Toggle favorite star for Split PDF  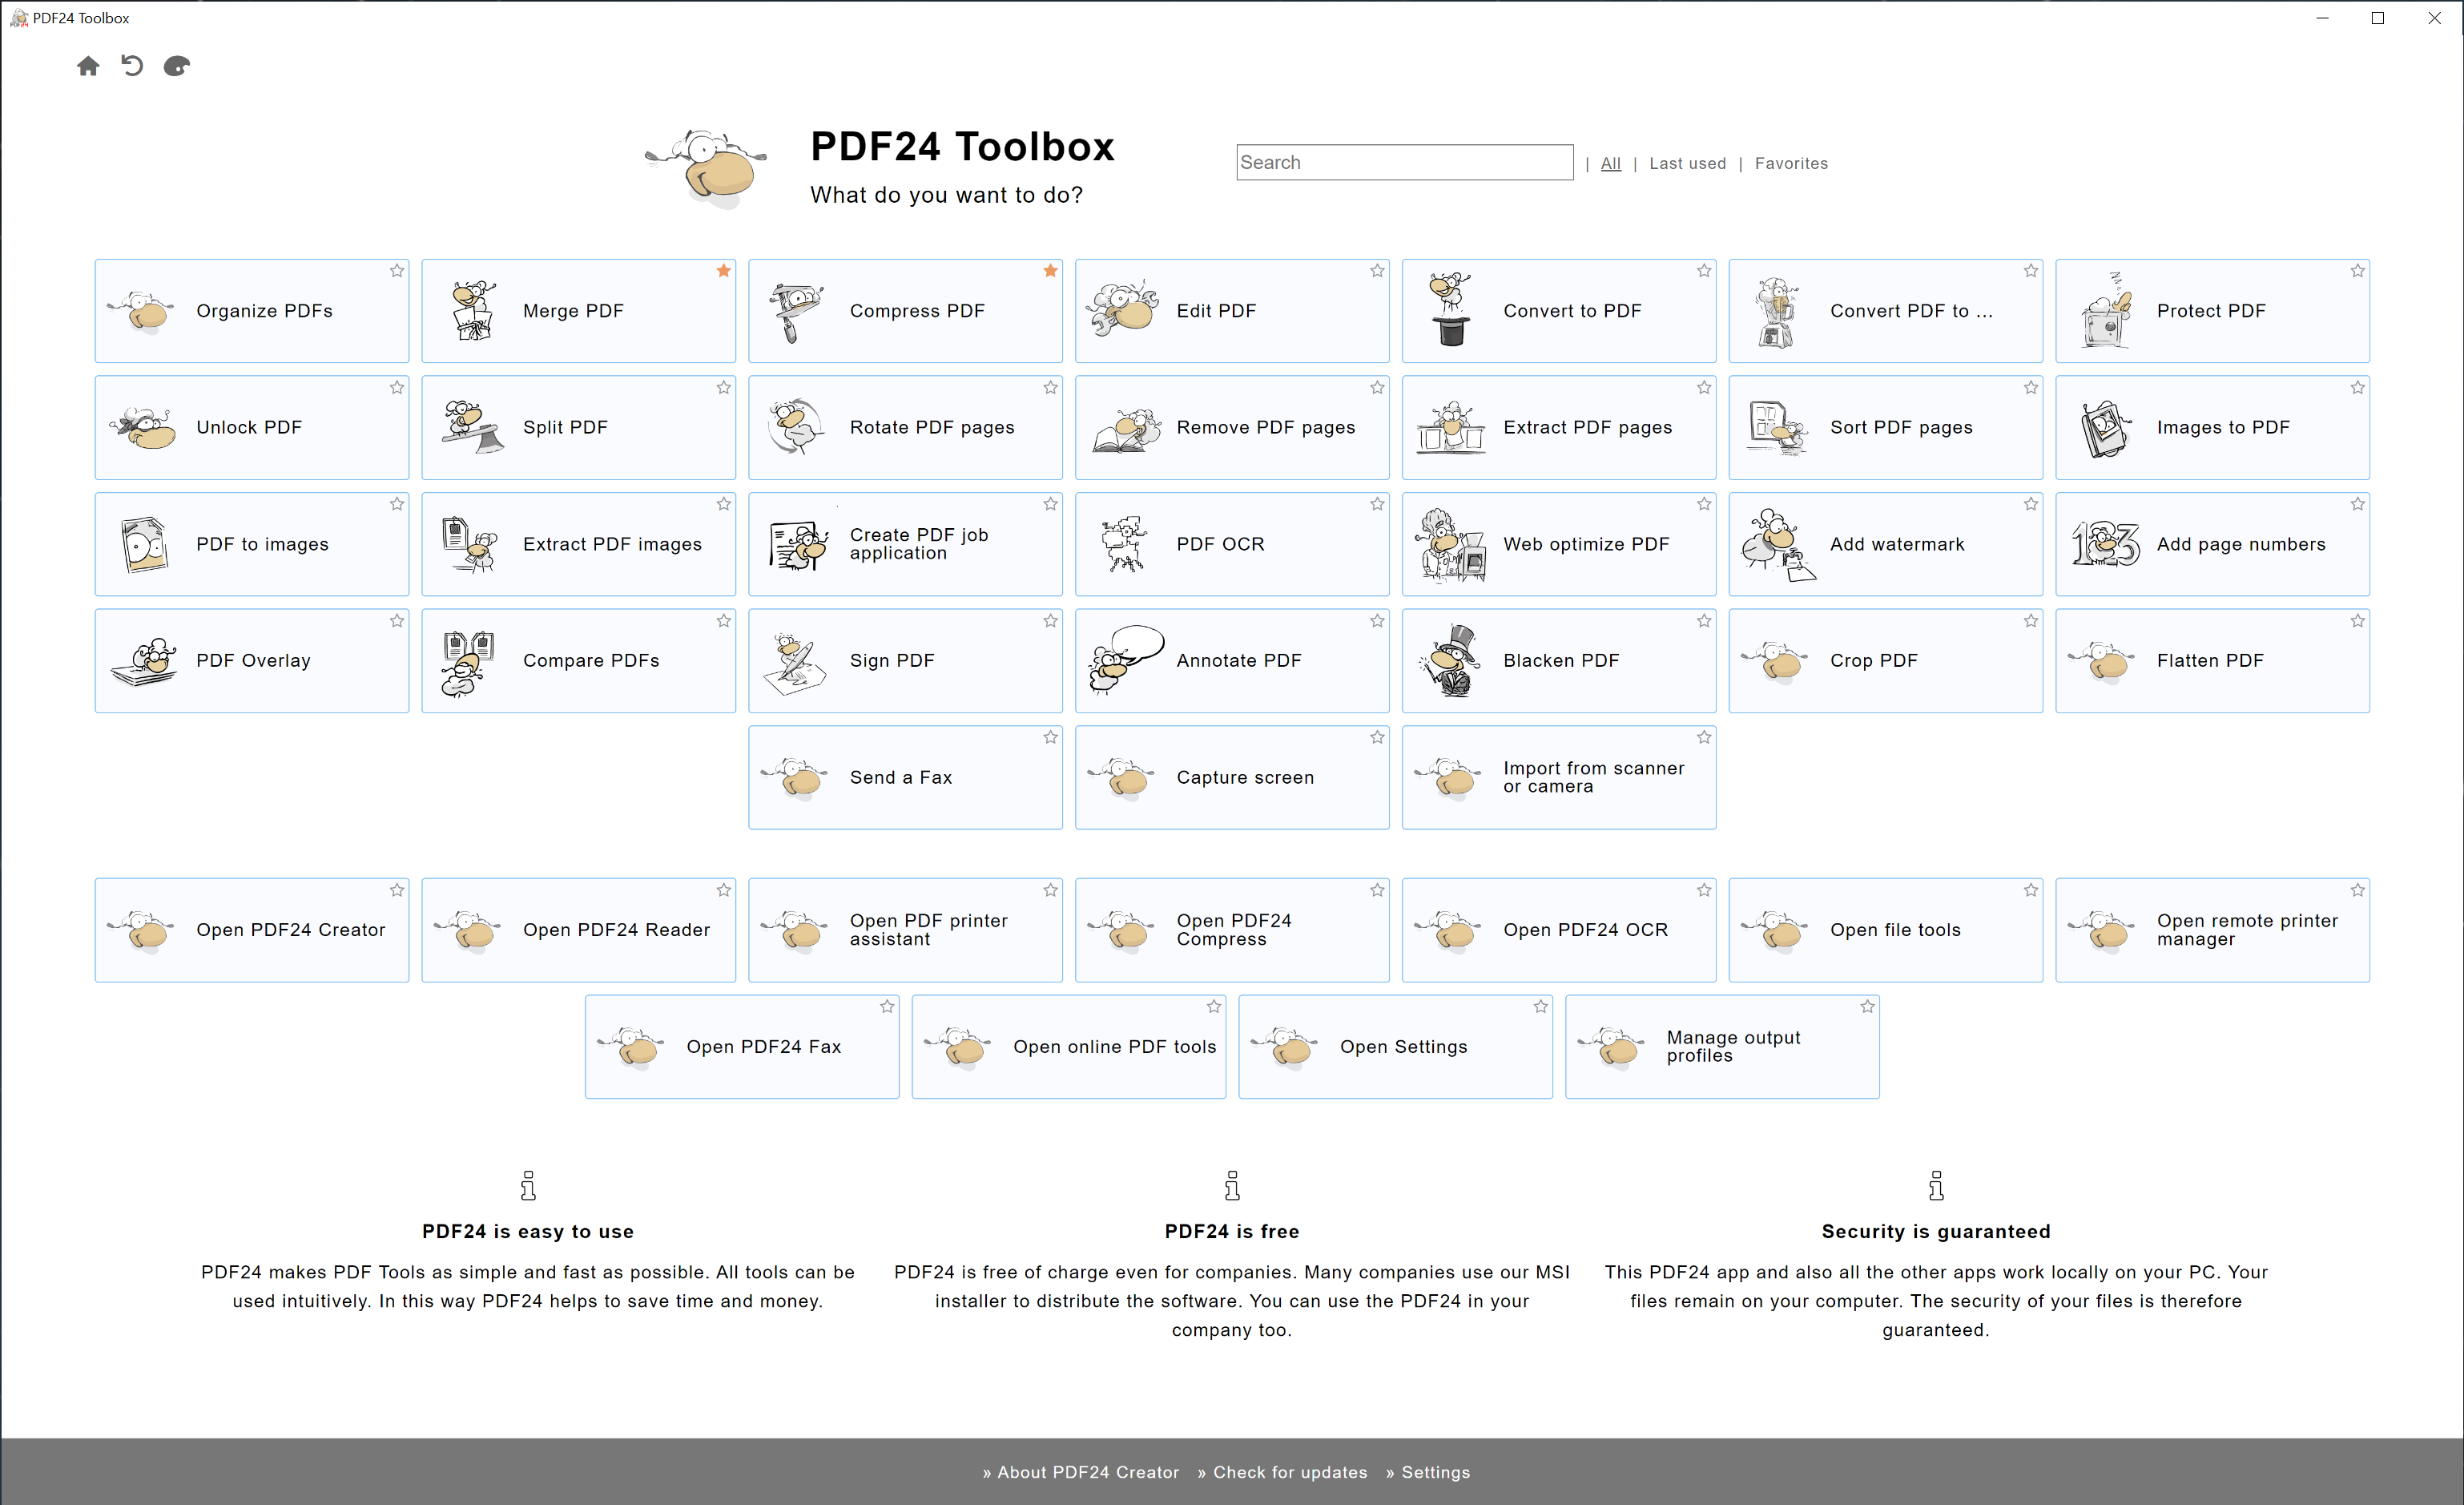723,389
